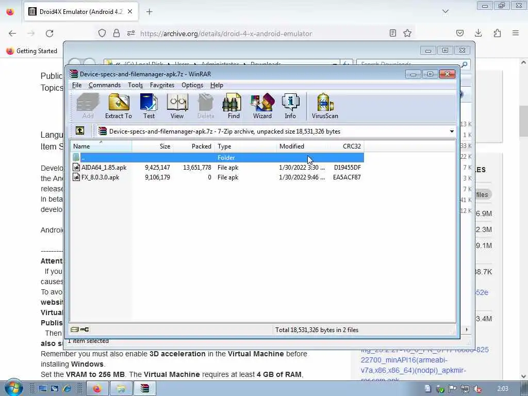Click Show Desktop in quick launch
This screenshot has height=396, width=528.
click(x=42, y=389)
